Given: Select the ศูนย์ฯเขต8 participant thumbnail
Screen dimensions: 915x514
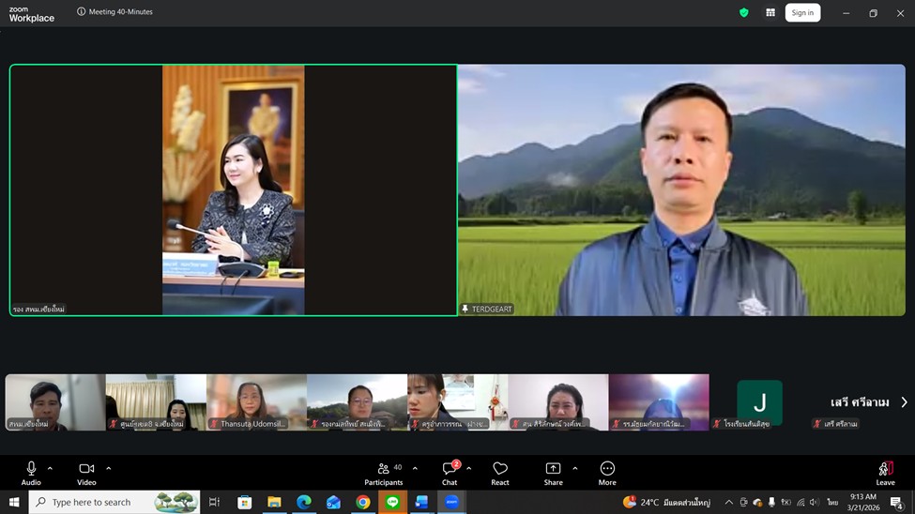Looking at the screenshot, I should (x=156, y=402).
